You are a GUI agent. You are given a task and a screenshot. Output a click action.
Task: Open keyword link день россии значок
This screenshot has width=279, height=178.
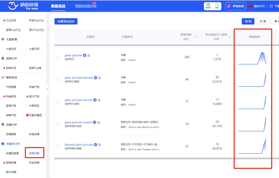[79, 100]
